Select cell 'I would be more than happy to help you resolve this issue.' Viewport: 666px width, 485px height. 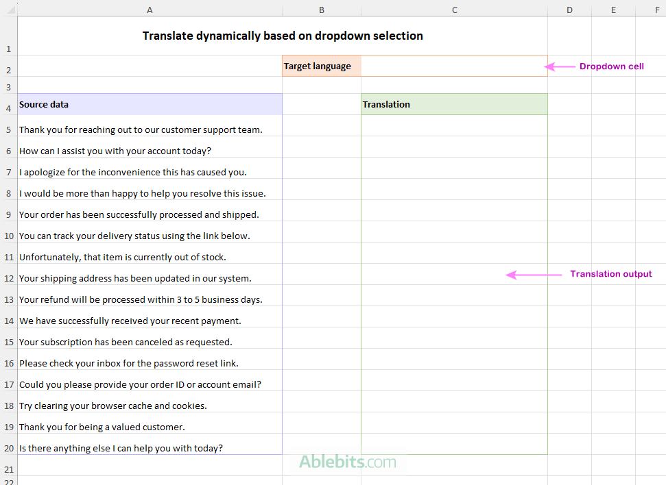[150, 189]
